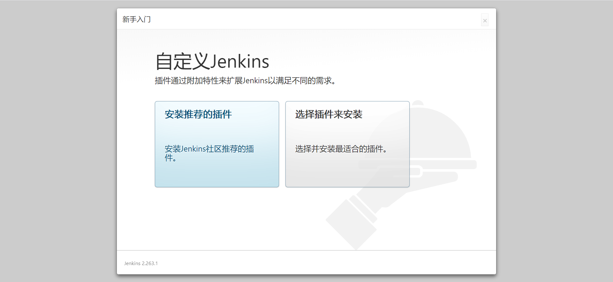Viewport: 613px width, 282px height.
Task: Click the Jenkins 2.263.1 version text
Action: point(141,263)
